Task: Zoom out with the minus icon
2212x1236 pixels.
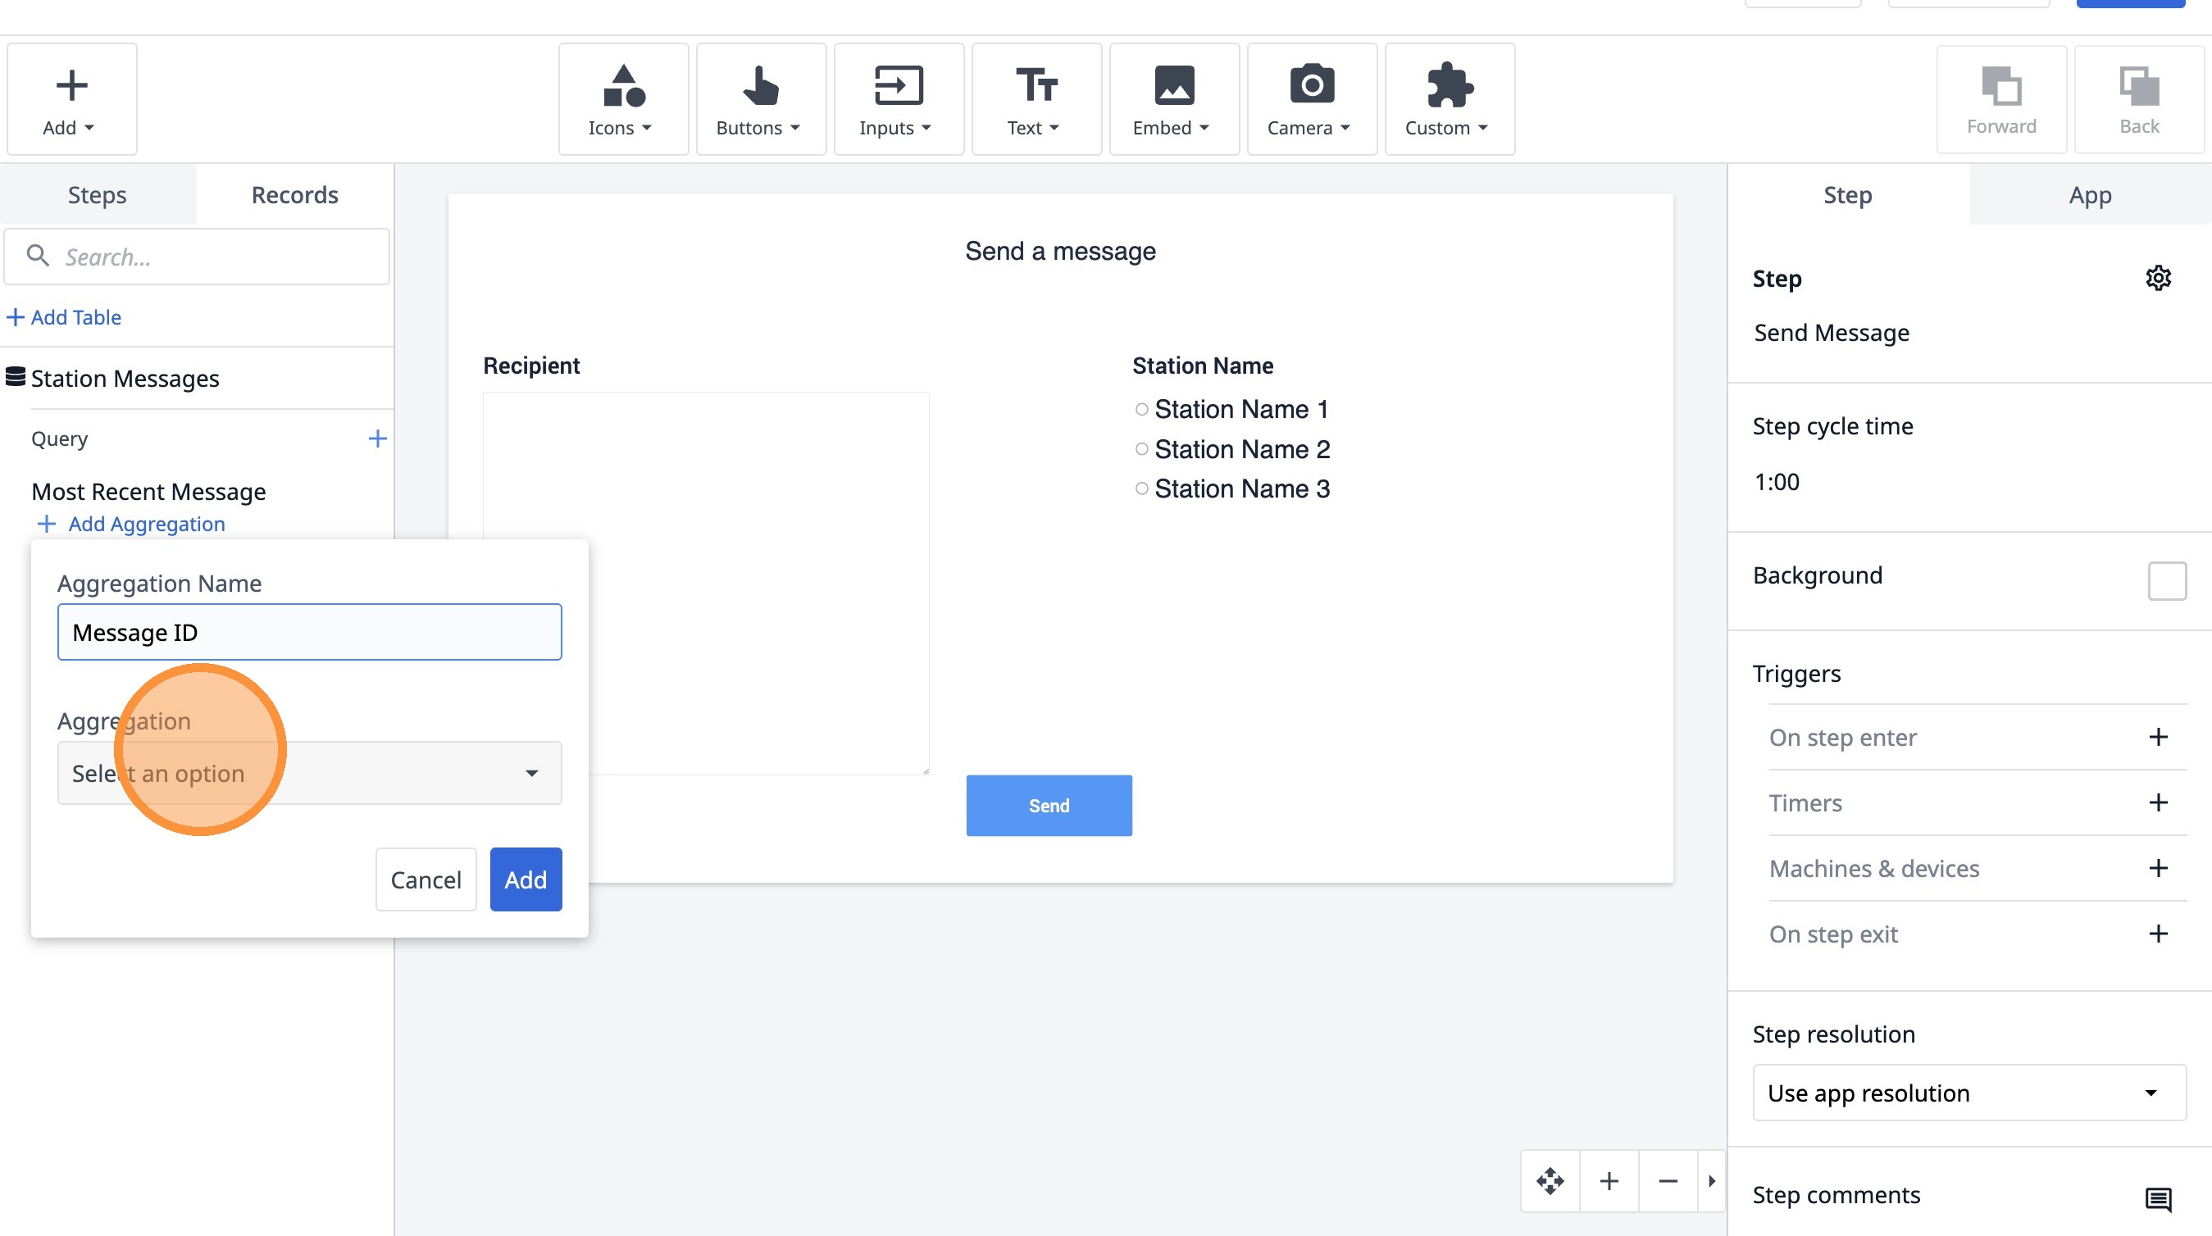Action: click(x=1668, y=1181)
